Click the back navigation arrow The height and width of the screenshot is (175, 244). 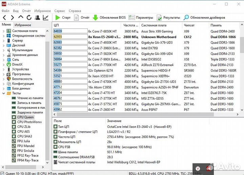5,17
